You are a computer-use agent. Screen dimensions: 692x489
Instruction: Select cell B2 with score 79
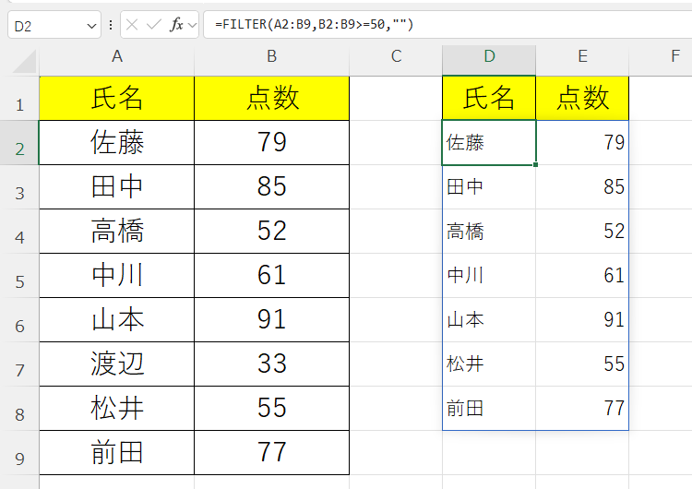(272, 143)
